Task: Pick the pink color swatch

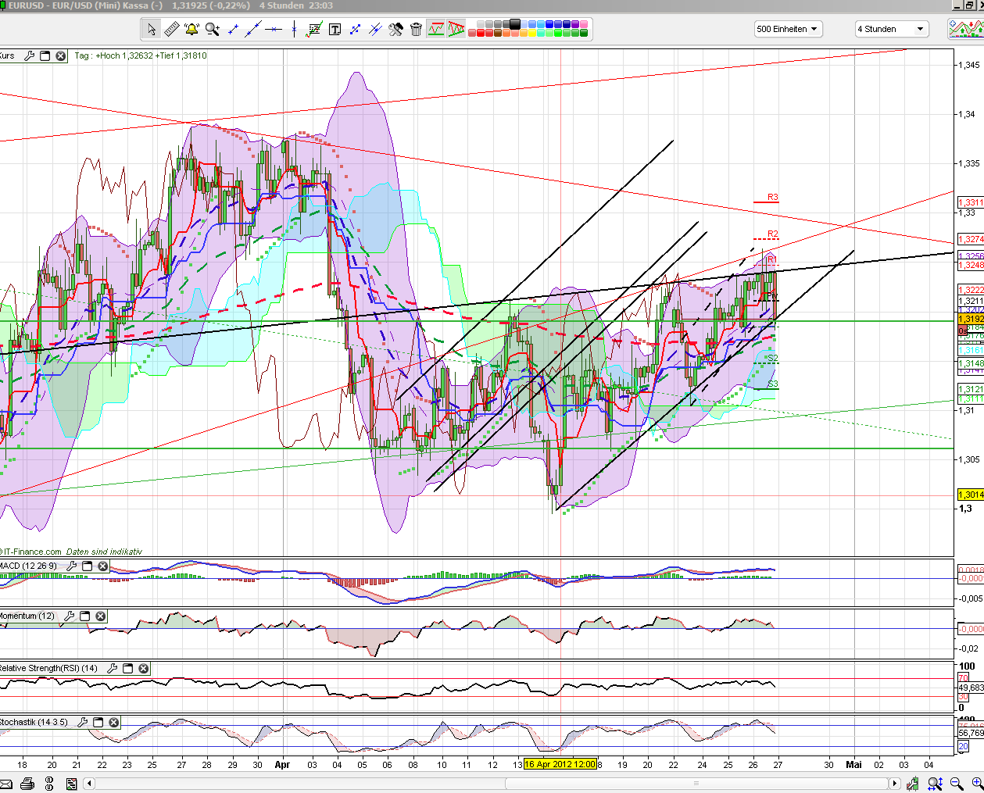Action: pyautogui.click(x=584, y=24)
